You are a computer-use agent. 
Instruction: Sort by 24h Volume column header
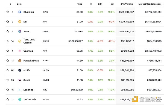(127, 4)
